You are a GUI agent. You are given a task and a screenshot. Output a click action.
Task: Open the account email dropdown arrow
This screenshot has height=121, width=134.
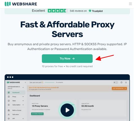click(x=23, y=87)
